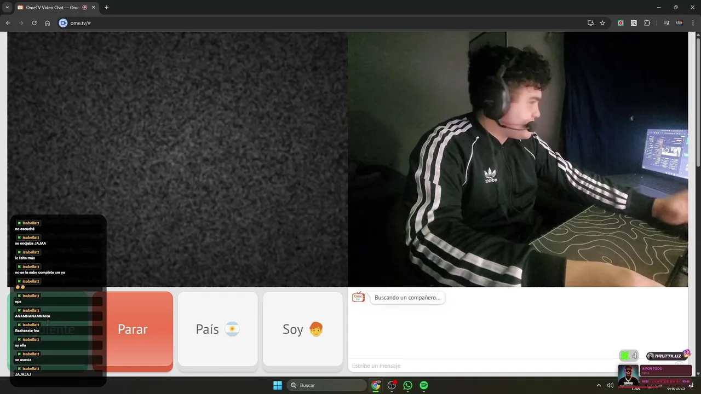This screenshot has height=394, width=701.
Task: Click the forward navigation arrow
Action: [21, 23]
